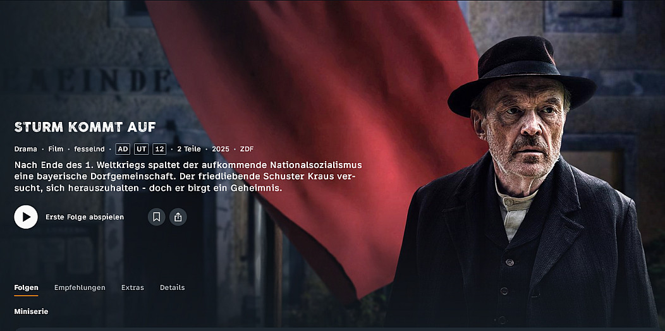Click the UT subtitles badge
This screenshot has width=665, height=331.
click(141, 149)
